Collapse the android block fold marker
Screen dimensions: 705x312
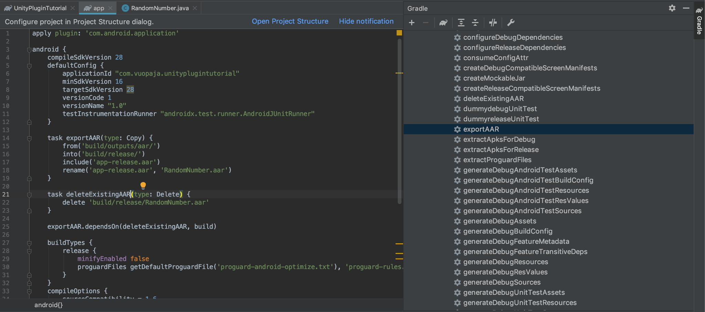tap(29, 50)
